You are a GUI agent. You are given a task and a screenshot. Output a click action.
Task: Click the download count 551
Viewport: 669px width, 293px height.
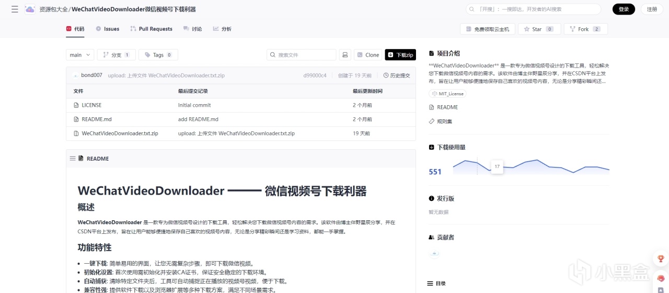435,172
